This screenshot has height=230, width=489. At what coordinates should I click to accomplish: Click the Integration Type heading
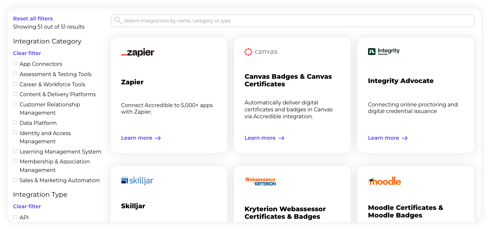(40, 194)
